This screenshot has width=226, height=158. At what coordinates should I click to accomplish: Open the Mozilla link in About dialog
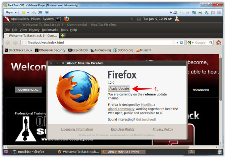146,105
